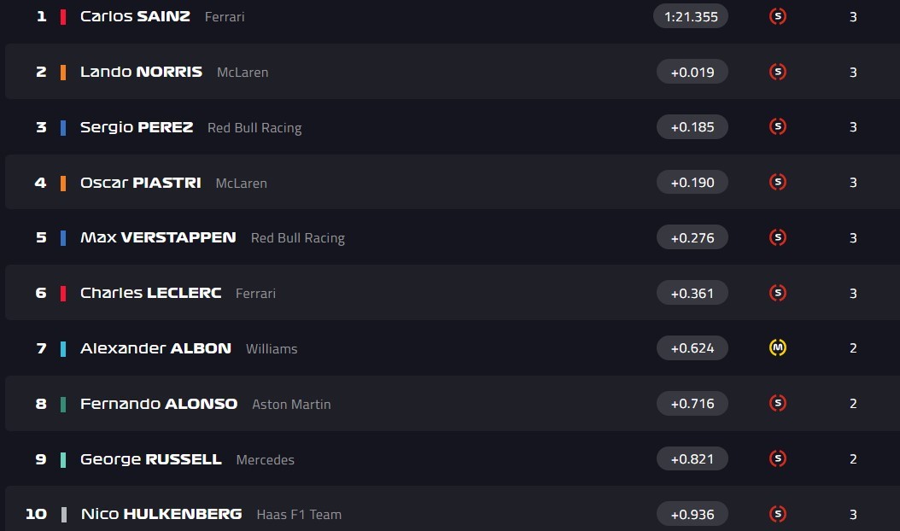The width and height of the screenshot is (900, 531).
Task: Click the +0.185 gap badge for Perez
Action: coord(692,127)
